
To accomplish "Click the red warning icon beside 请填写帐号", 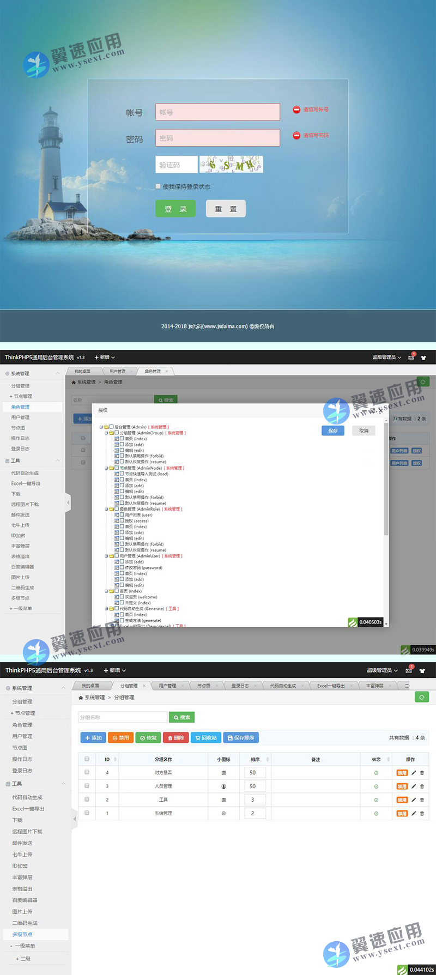I will pos(296,110).
